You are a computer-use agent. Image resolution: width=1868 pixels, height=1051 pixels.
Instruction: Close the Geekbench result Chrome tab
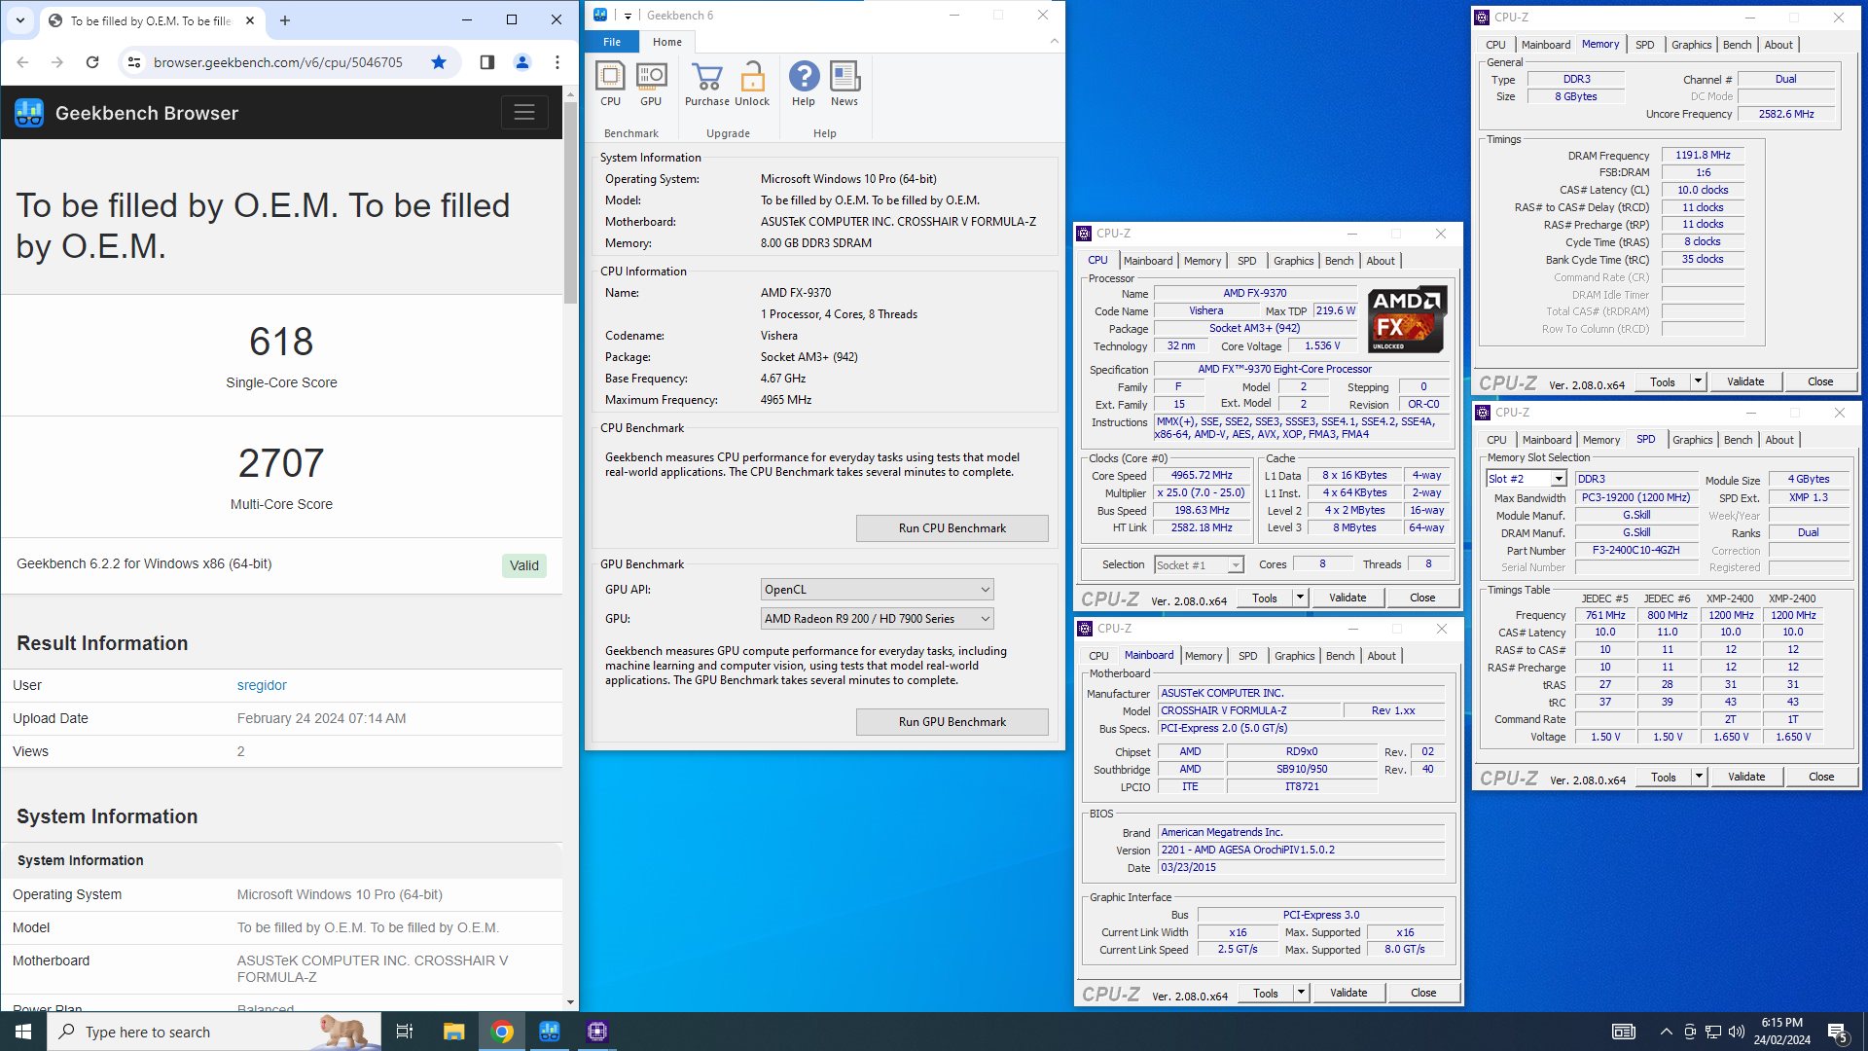tap(250, 20)
